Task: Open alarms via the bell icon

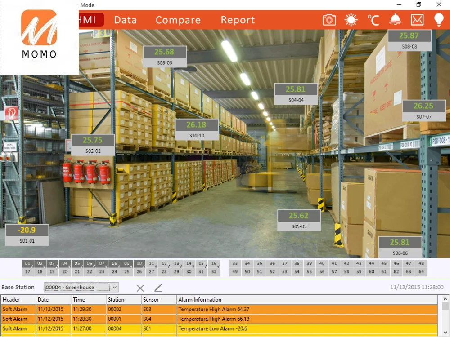Action: point(395,19)
